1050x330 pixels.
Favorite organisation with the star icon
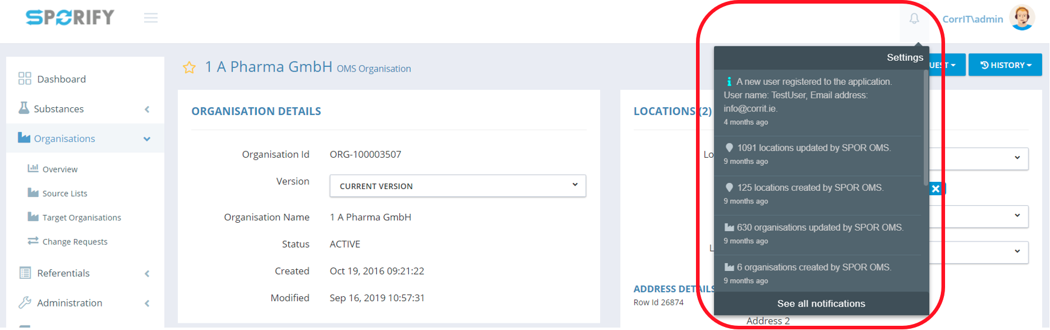[x=189, y=67]
